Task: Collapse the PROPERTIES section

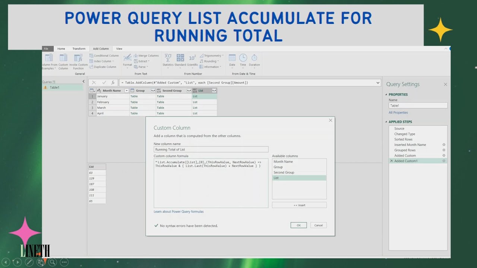Action: [386, 95]
